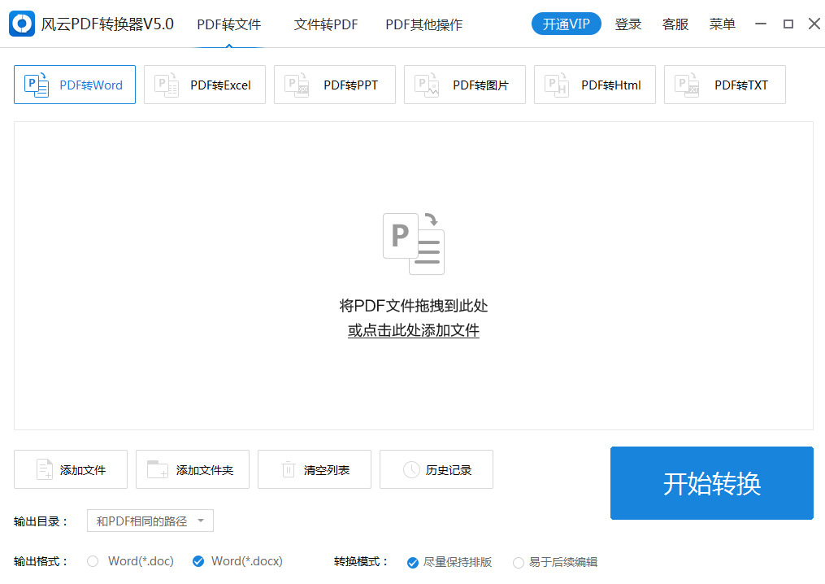Close the converter window
Viewport: 825px width, 584px height.
[814, 24]
